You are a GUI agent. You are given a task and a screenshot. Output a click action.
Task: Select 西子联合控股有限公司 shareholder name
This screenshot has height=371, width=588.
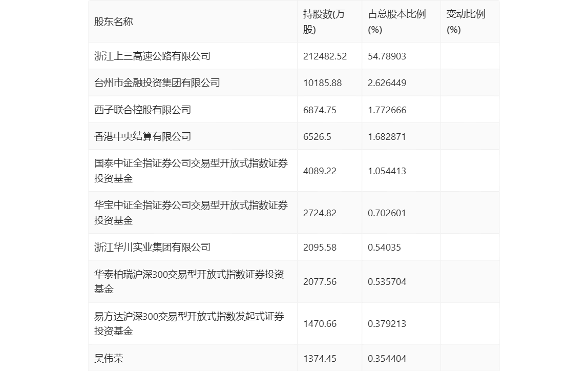coord(142,110)
